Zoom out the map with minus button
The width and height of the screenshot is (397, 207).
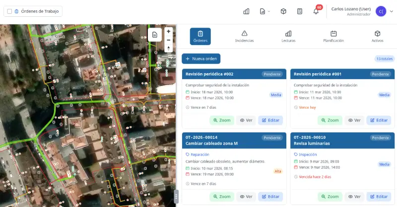168,40
